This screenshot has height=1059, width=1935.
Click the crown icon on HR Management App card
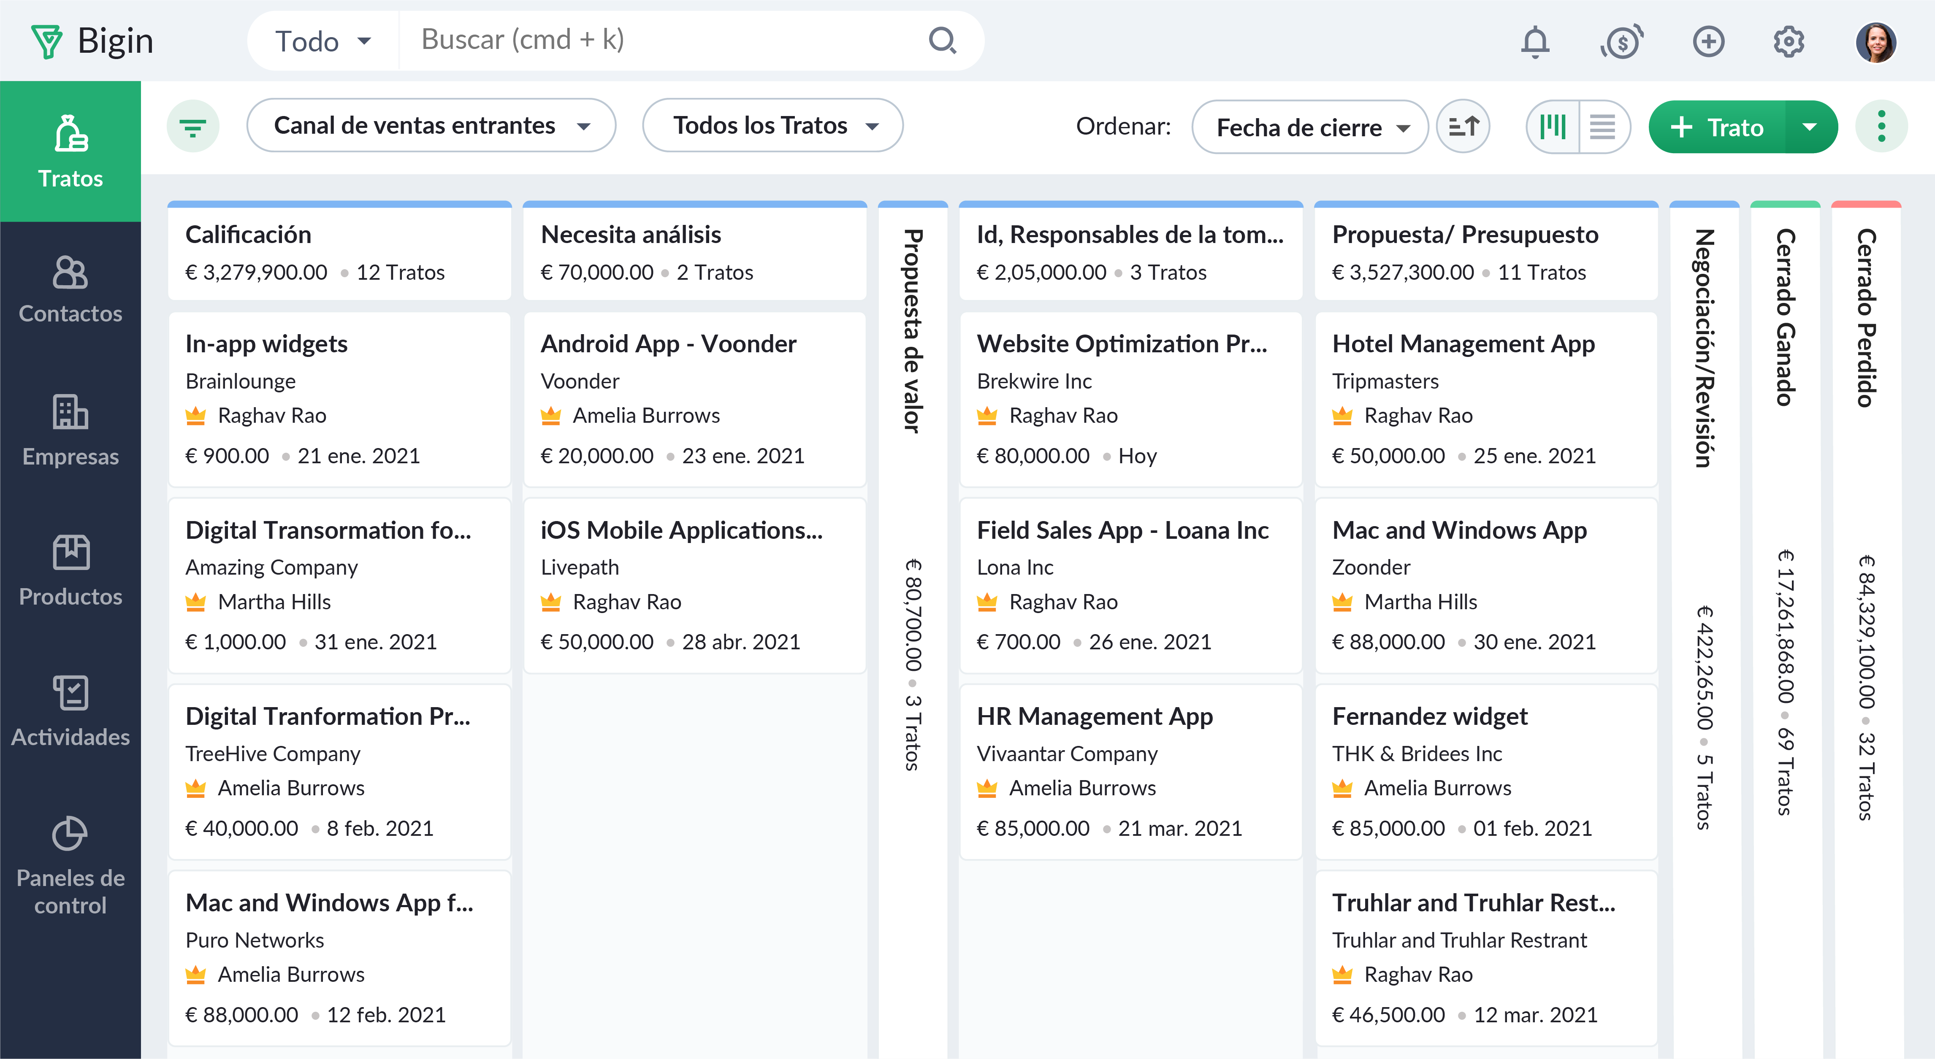[986, 788]
